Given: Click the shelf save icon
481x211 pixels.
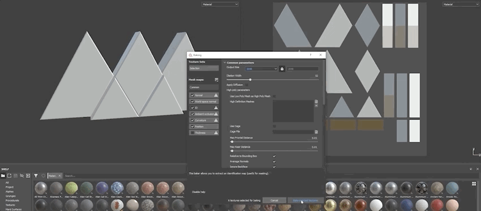Looking at the screenshot, I should click(15, 176).
